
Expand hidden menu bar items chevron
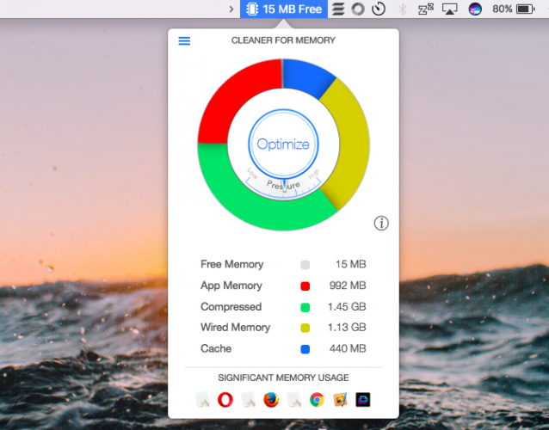coord(231,9)
